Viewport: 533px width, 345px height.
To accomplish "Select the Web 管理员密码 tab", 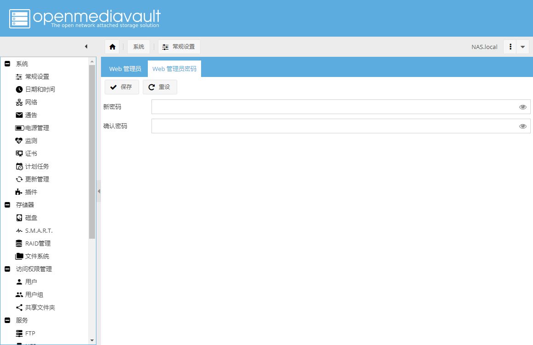I will pyautogui.click(x=174, y=69).
